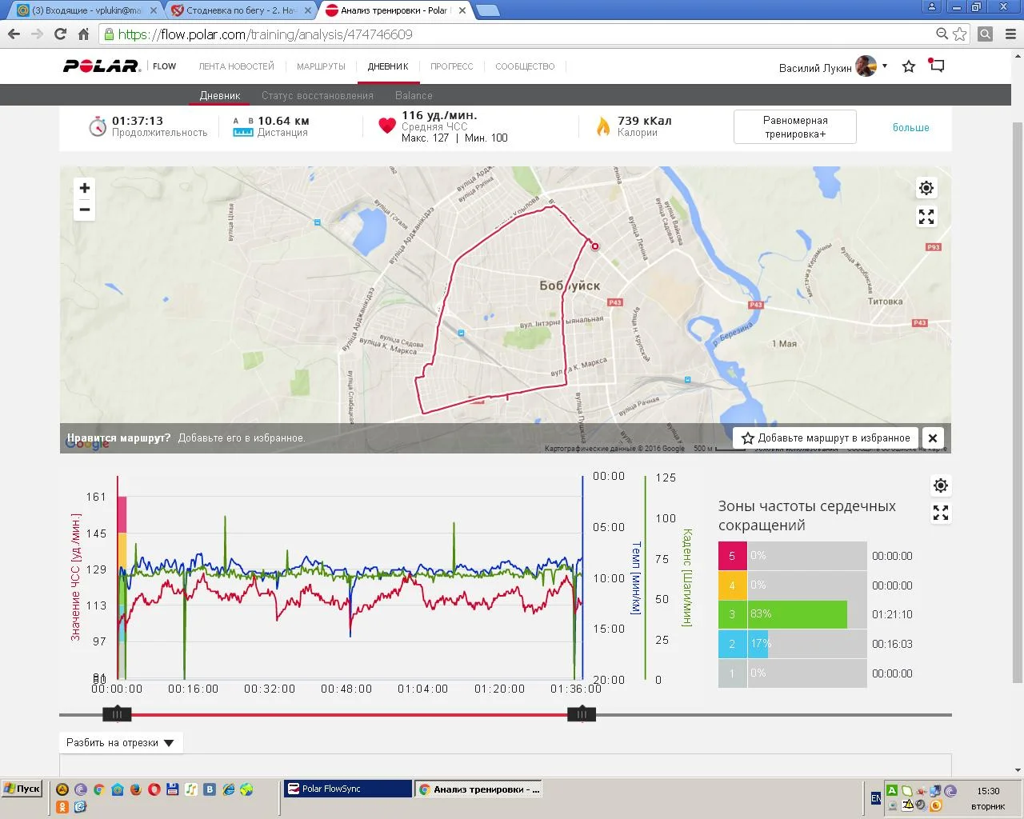The image size is (1024, 819).
Task: Open chart settings gear icon
Action: [x=941, y=485]
